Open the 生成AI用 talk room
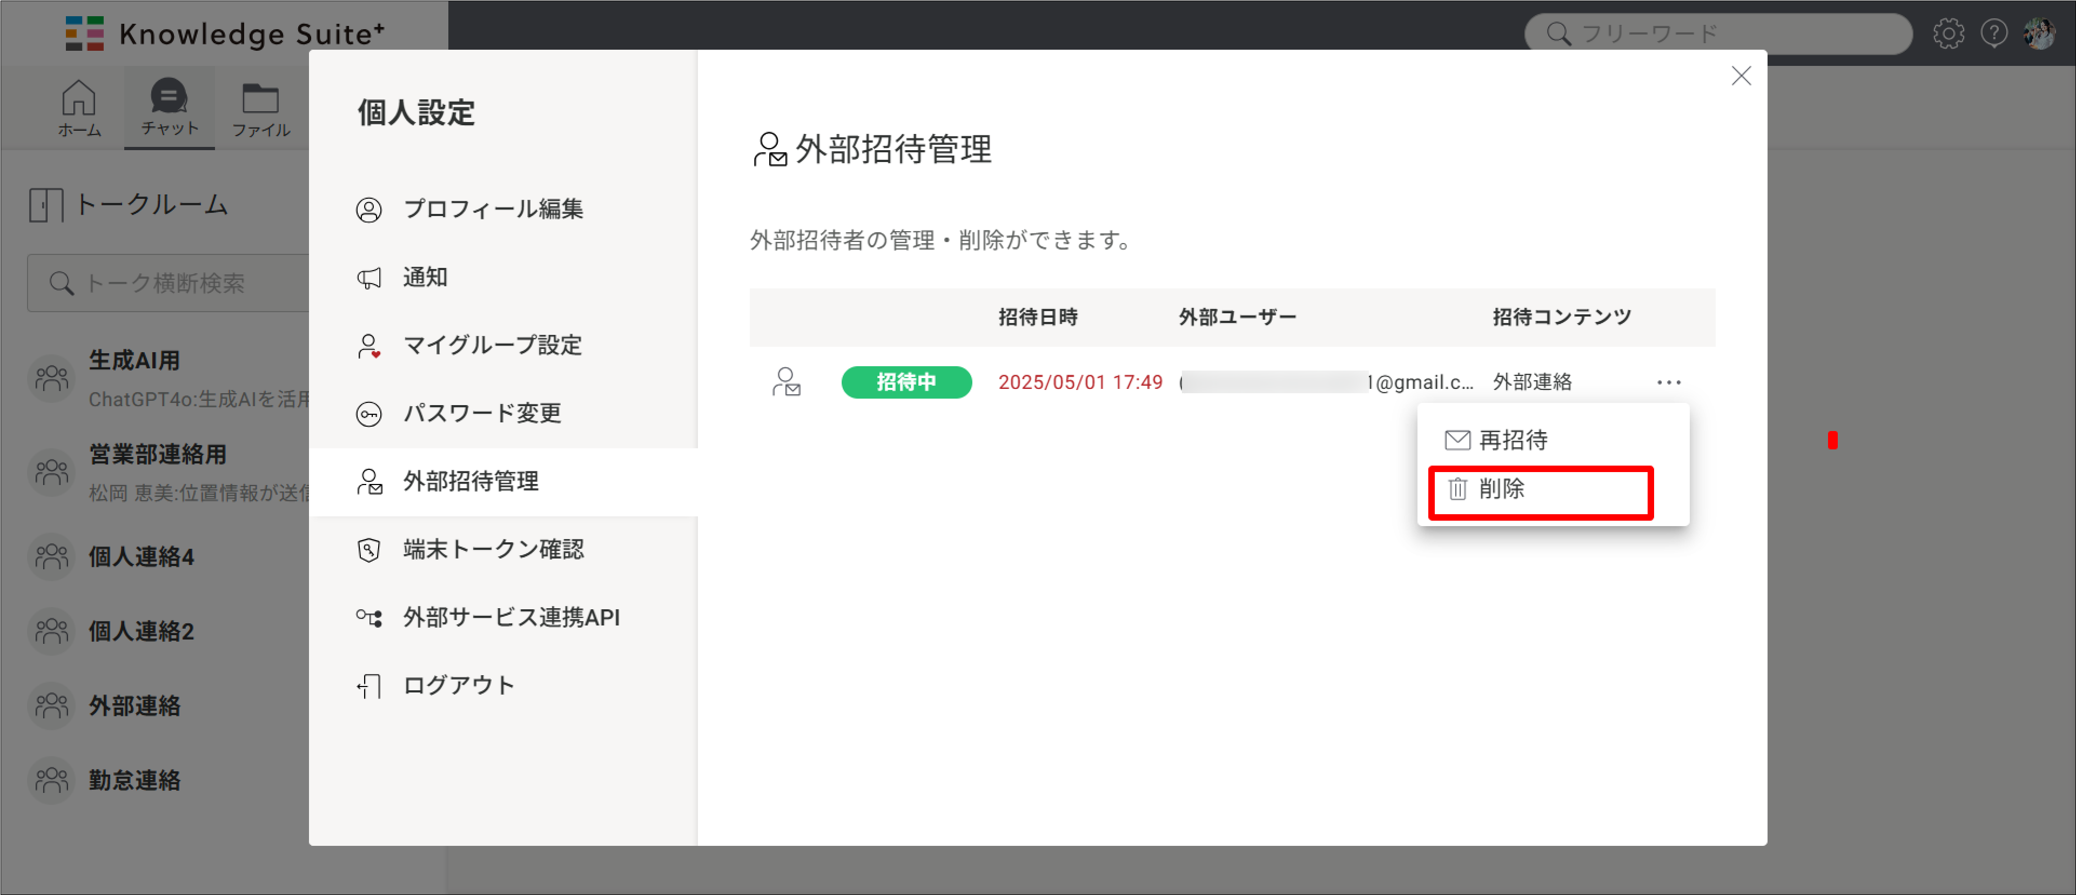This screenshot has width=2076, height=895. coord(167,379)
